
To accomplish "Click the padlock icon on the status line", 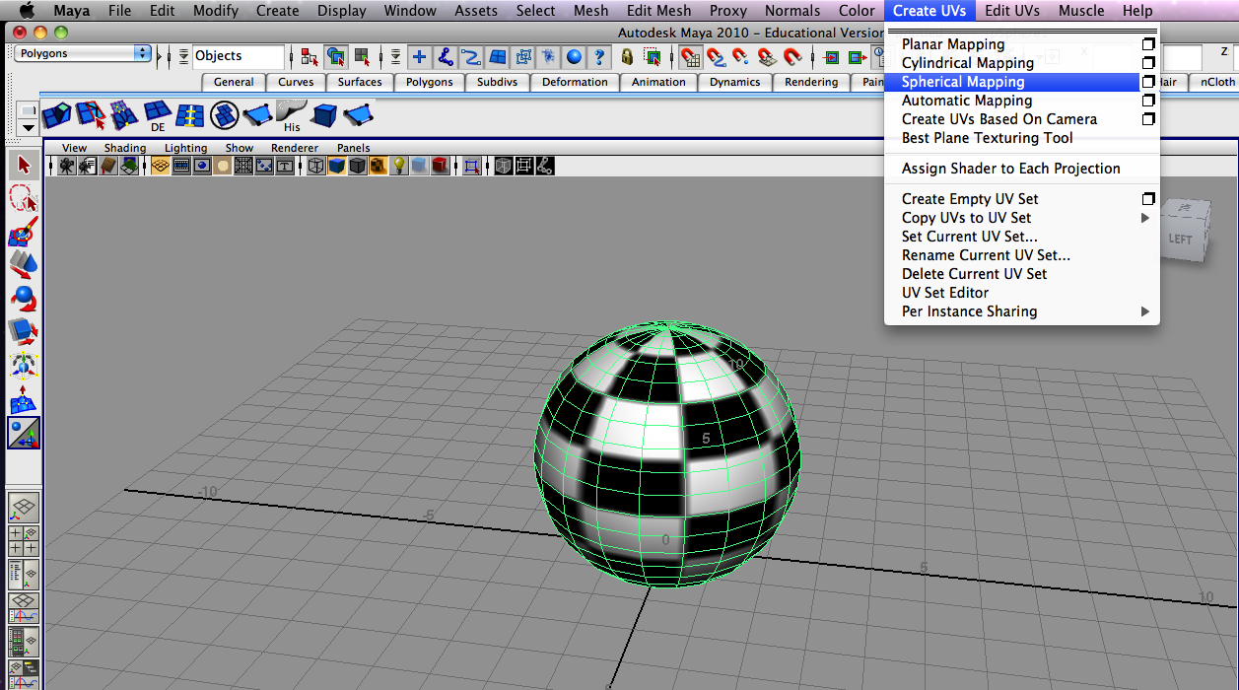I will click(x=628, y=57).
